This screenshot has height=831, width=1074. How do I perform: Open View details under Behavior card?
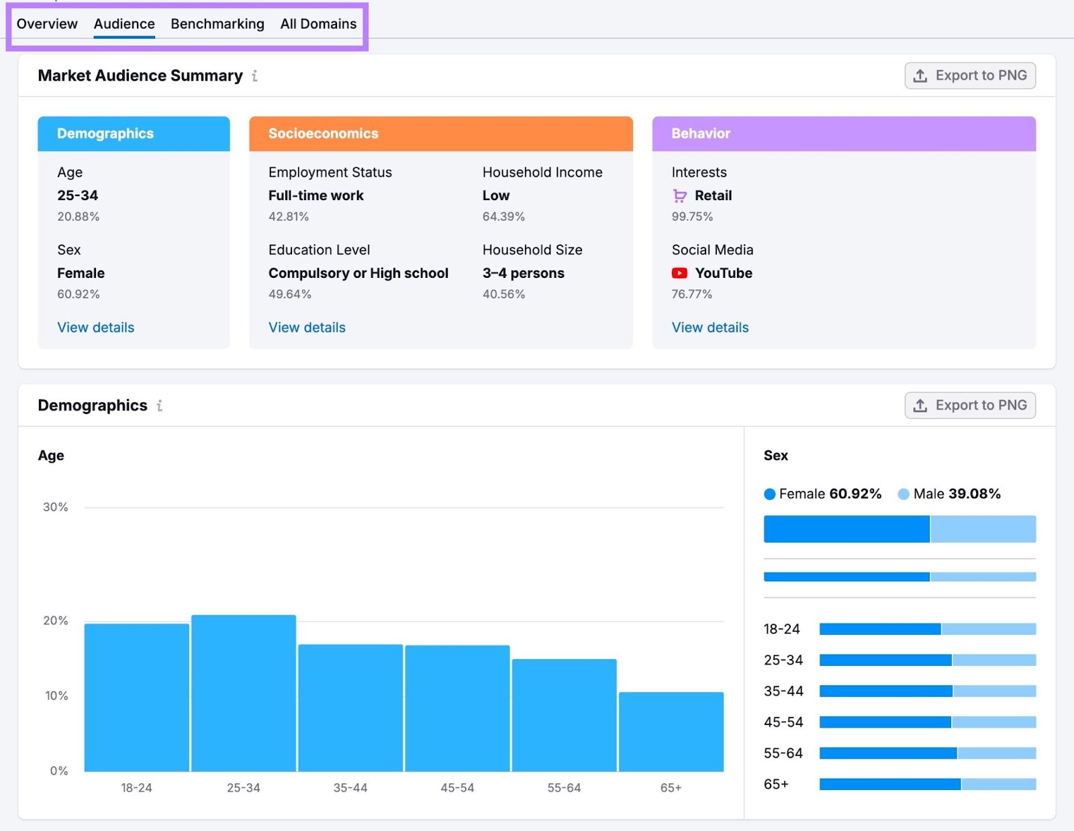(710, 328)
